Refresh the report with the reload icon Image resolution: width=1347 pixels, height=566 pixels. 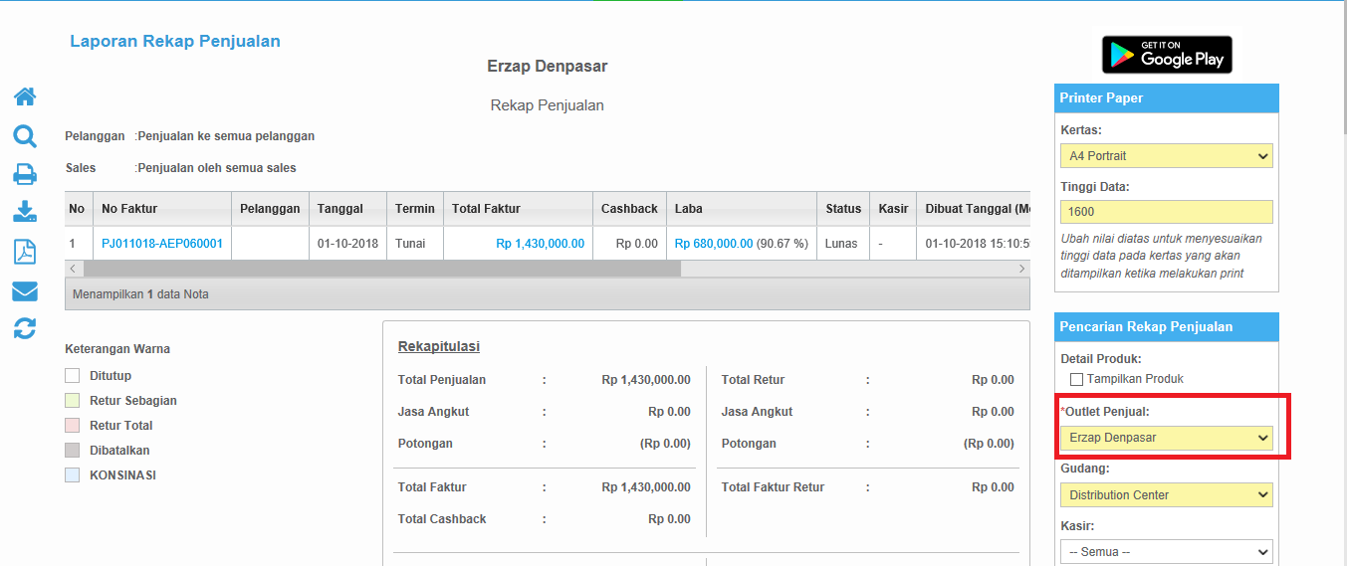[x=25, y=328]
